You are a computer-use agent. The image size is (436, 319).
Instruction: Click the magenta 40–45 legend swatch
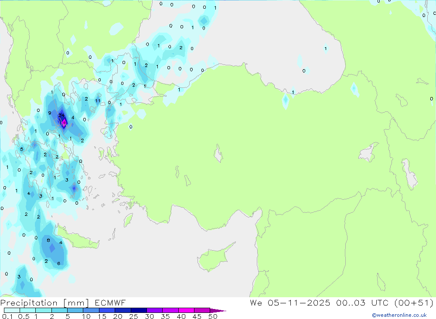pos(186,310)
